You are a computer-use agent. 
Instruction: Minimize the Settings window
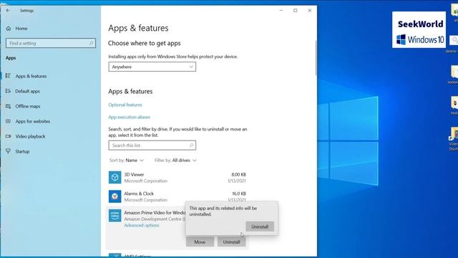click(x=281, y=10)
